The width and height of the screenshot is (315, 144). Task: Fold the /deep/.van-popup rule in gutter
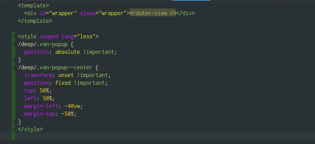(15, 45)
